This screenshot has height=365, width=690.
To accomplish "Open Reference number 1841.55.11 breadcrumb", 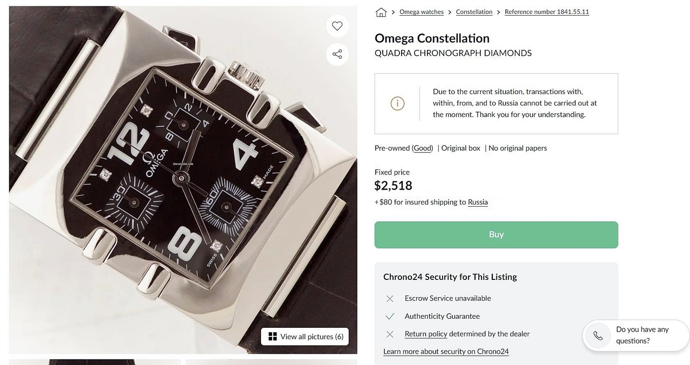I will (547, 12).
